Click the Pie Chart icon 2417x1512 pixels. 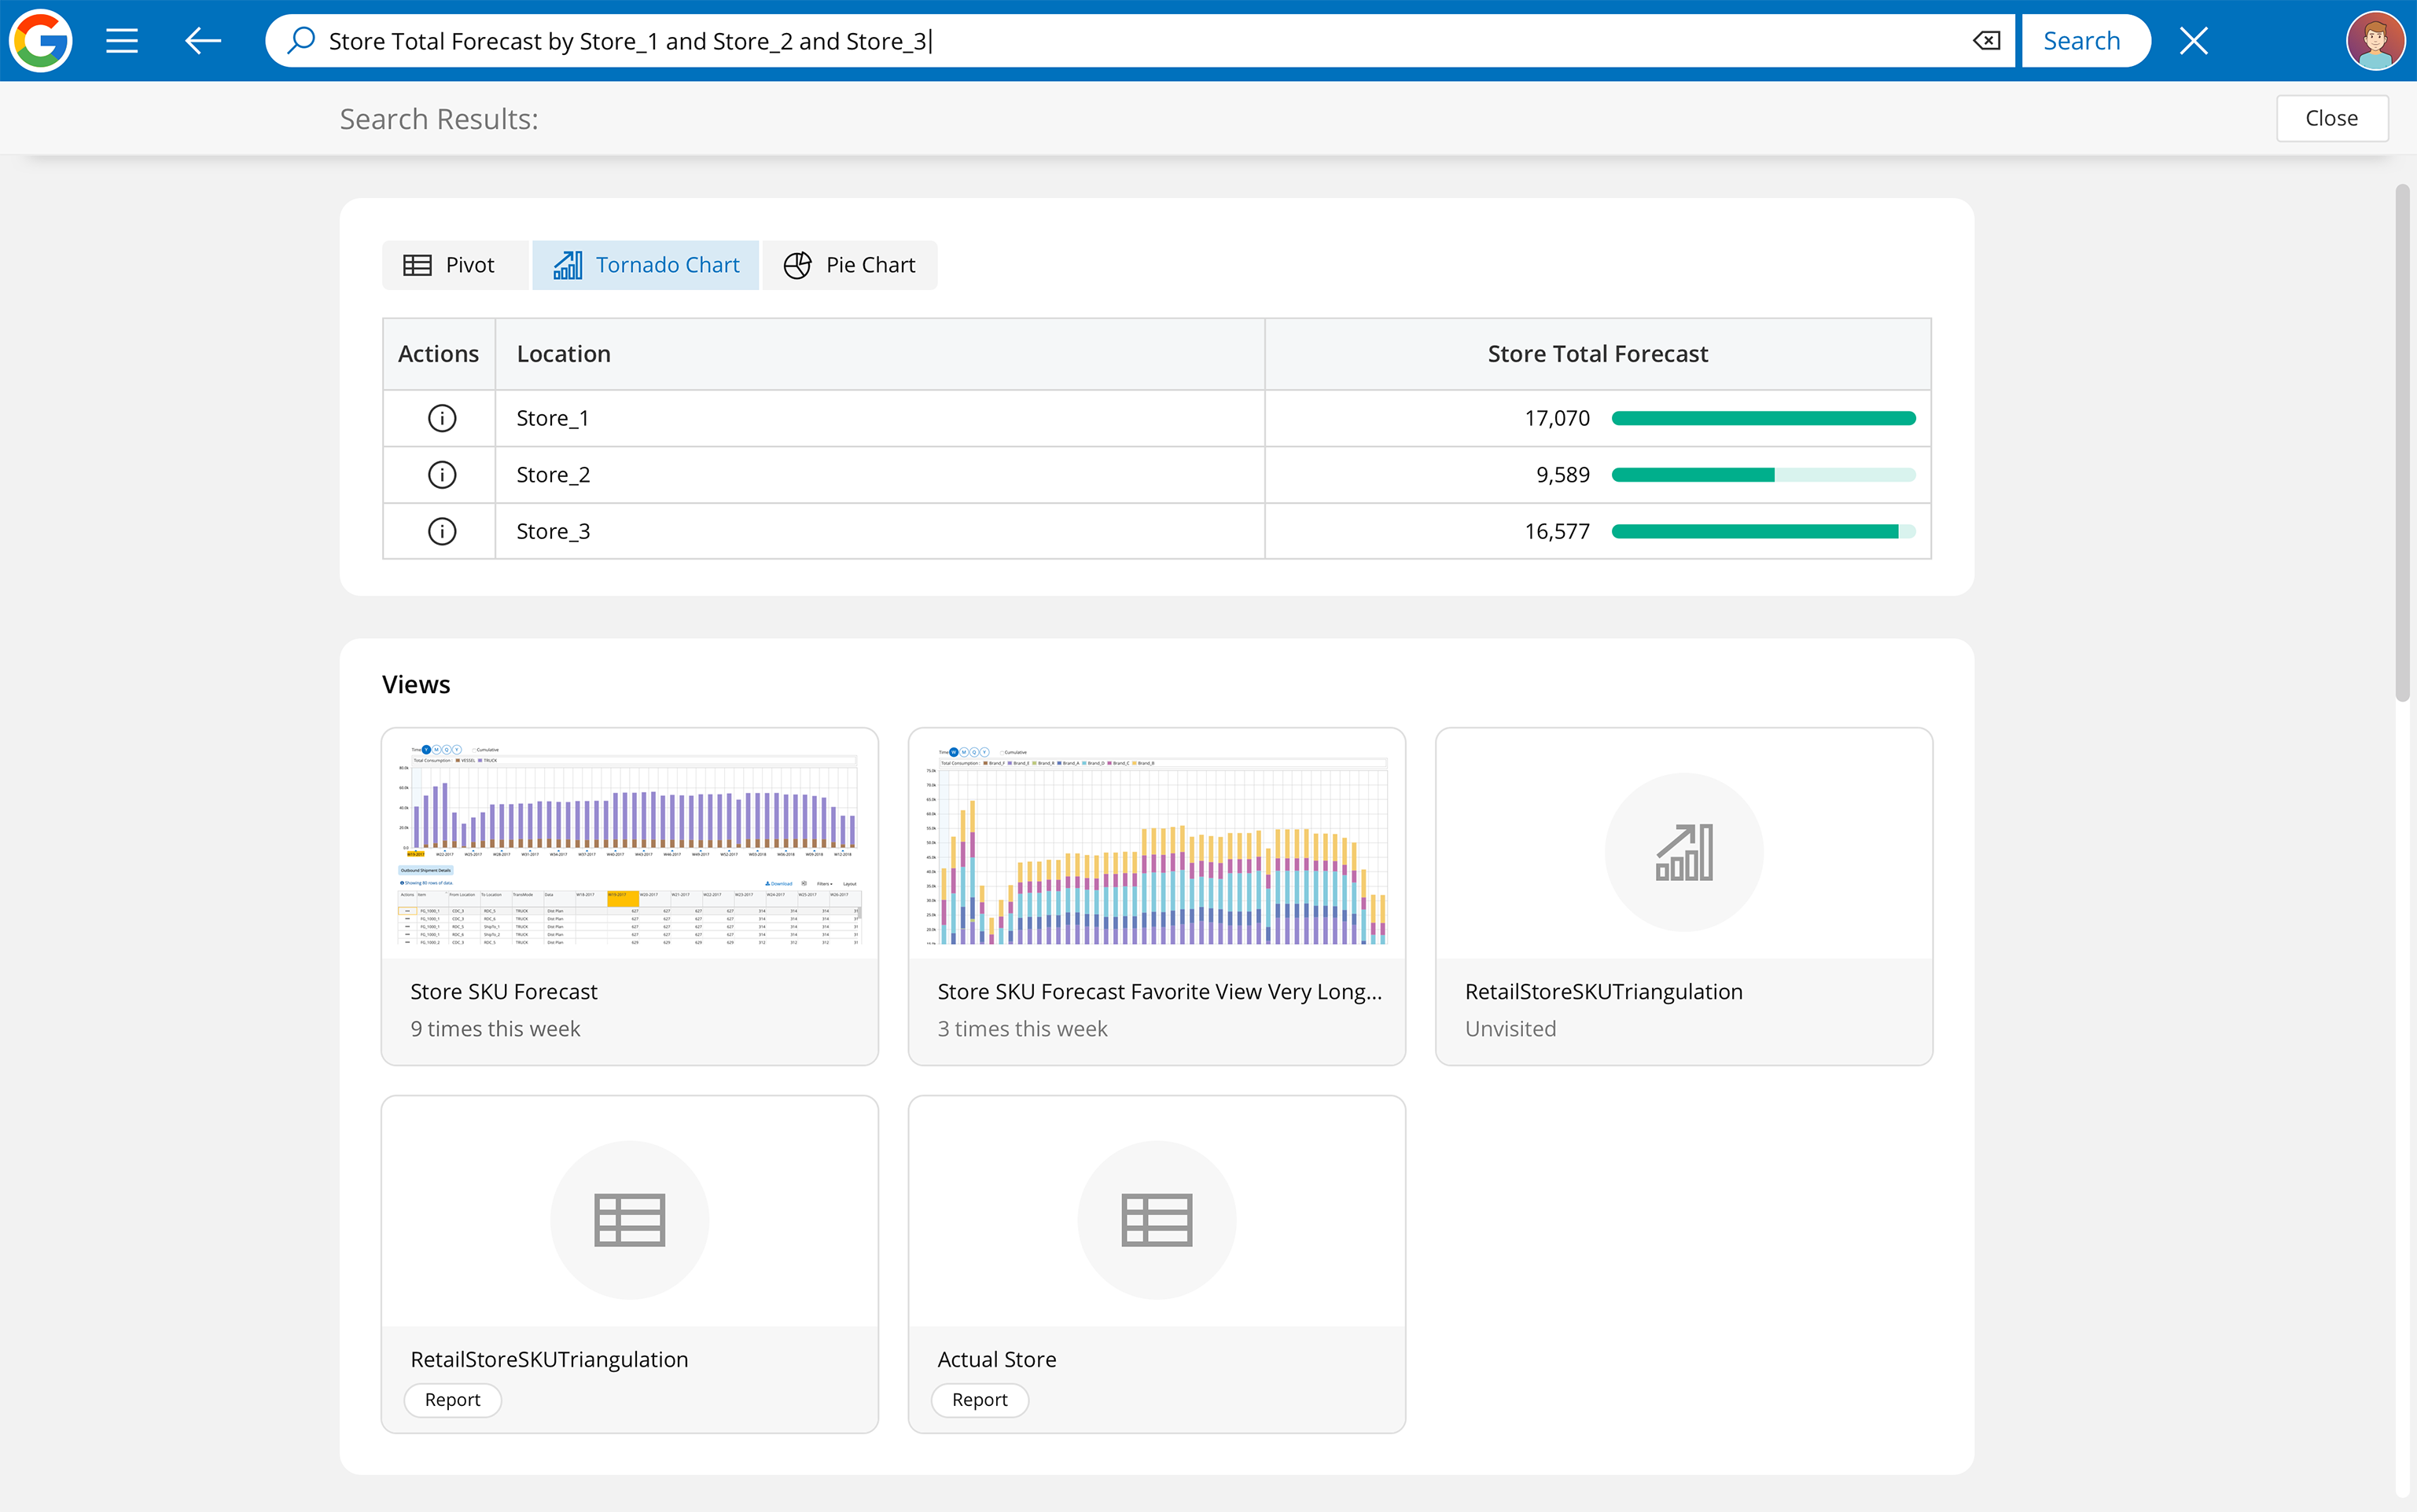(797, 265)
